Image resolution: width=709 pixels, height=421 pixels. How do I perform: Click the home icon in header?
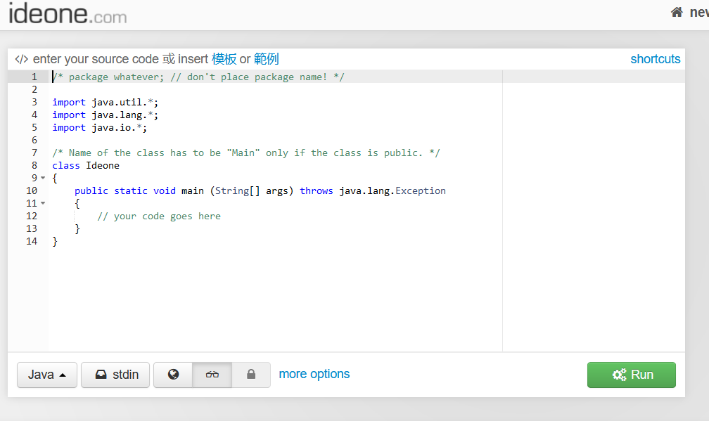[x=677, y=12]
